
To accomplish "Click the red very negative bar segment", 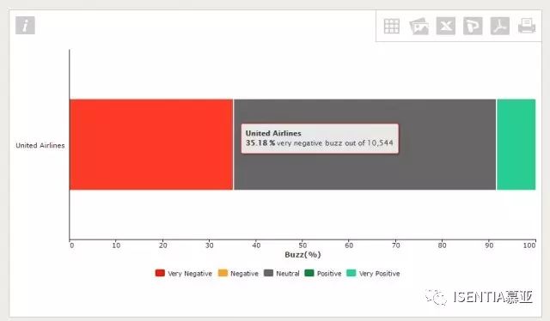I will tap(151, 144).
